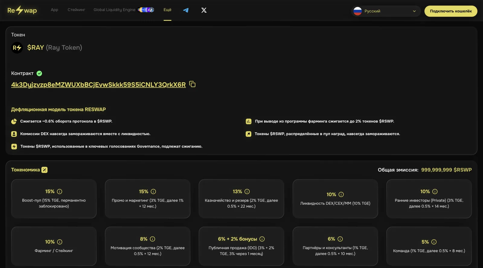The width and height of the screenshot is (483, 268).
Task: Click the text Сжигается ~0.6% оборота протокола
Action: pos(66,121)
